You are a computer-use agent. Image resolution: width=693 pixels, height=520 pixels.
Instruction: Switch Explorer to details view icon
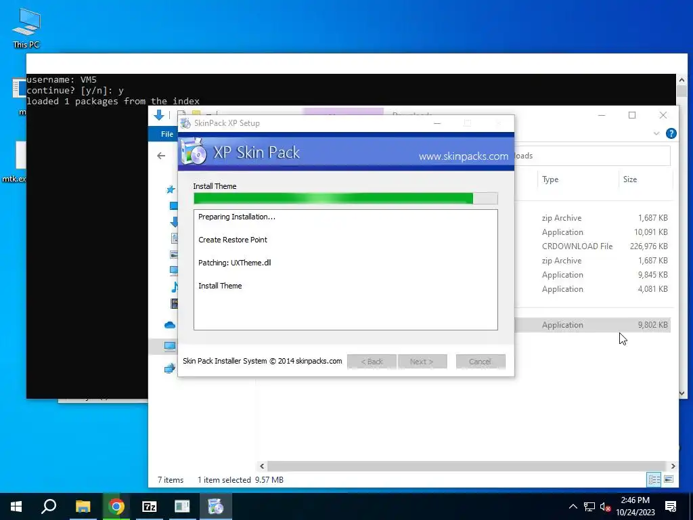[x=654, y=479]
